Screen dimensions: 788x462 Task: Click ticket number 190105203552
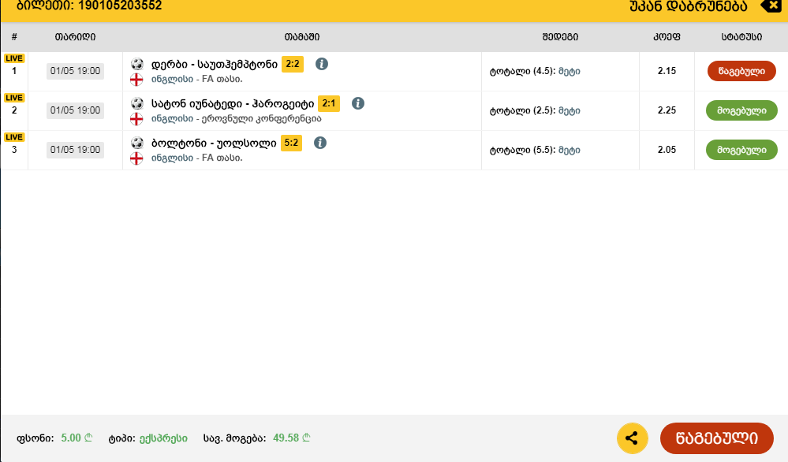coord(120,6)
